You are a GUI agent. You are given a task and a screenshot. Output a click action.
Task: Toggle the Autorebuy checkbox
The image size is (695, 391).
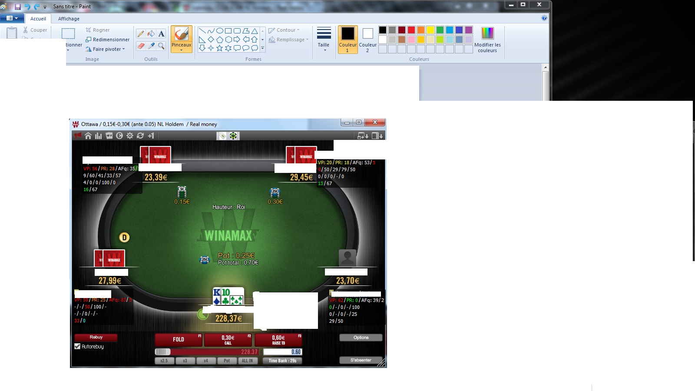pyautogui.click(x=77, y=346)
